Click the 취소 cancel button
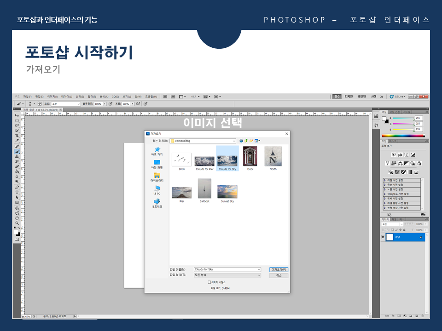442x331 pixels. pos(279,275)
